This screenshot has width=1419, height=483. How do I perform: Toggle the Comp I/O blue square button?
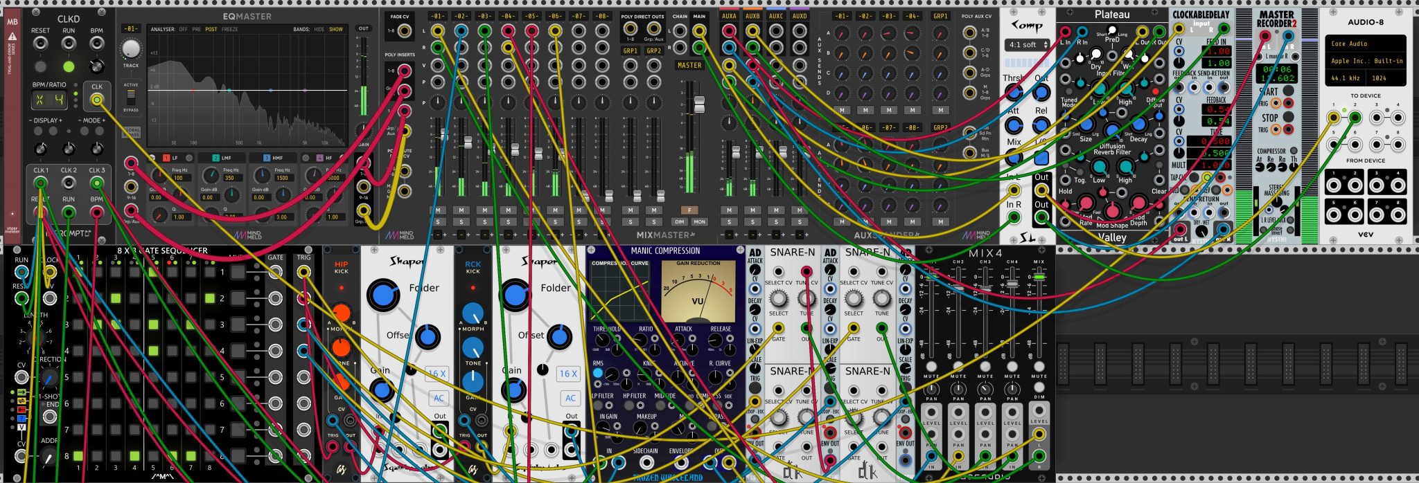[1041, 158]
